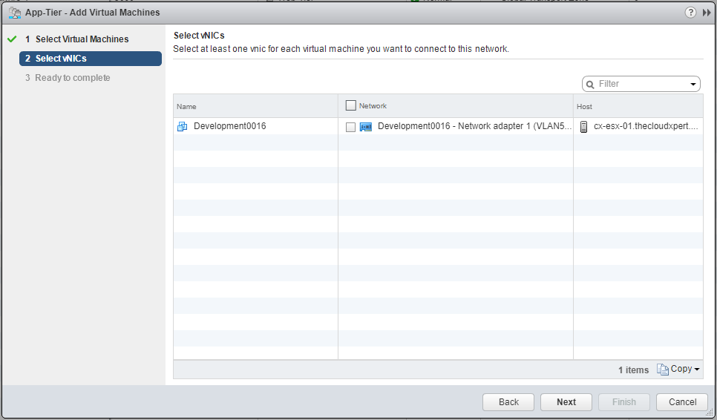Screen dimensions: 717x420
Task: Click the green checkmark beside step 1
Action: (11, 39)
